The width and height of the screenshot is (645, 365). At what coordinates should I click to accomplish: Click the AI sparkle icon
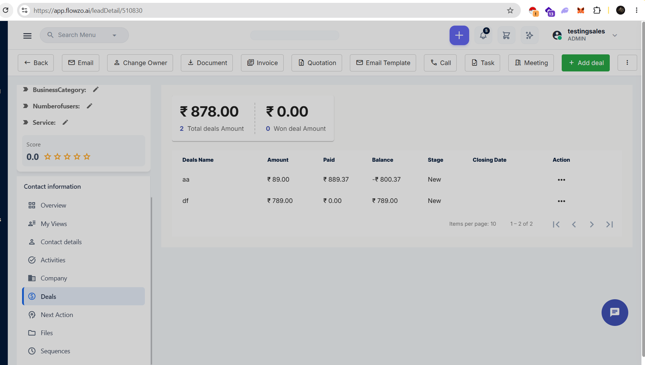(529, 35)
